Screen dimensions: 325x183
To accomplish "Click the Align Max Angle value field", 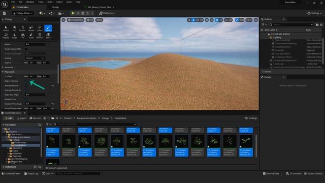I will pos(35,95).
